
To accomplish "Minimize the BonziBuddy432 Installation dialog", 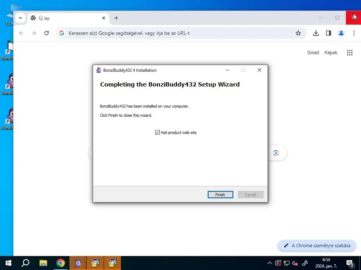I will [227, 70].
